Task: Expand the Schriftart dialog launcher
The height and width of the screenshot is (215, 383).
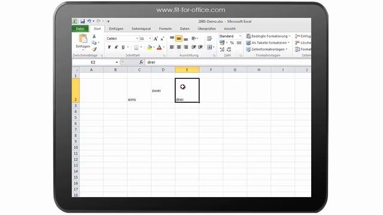Action: click(x=164, y=56)
